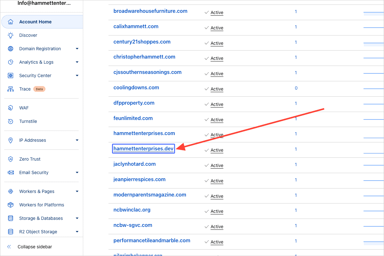Click Active status for calixhammett.com
This screenshot has width=384, height=256.
(217, 28)
